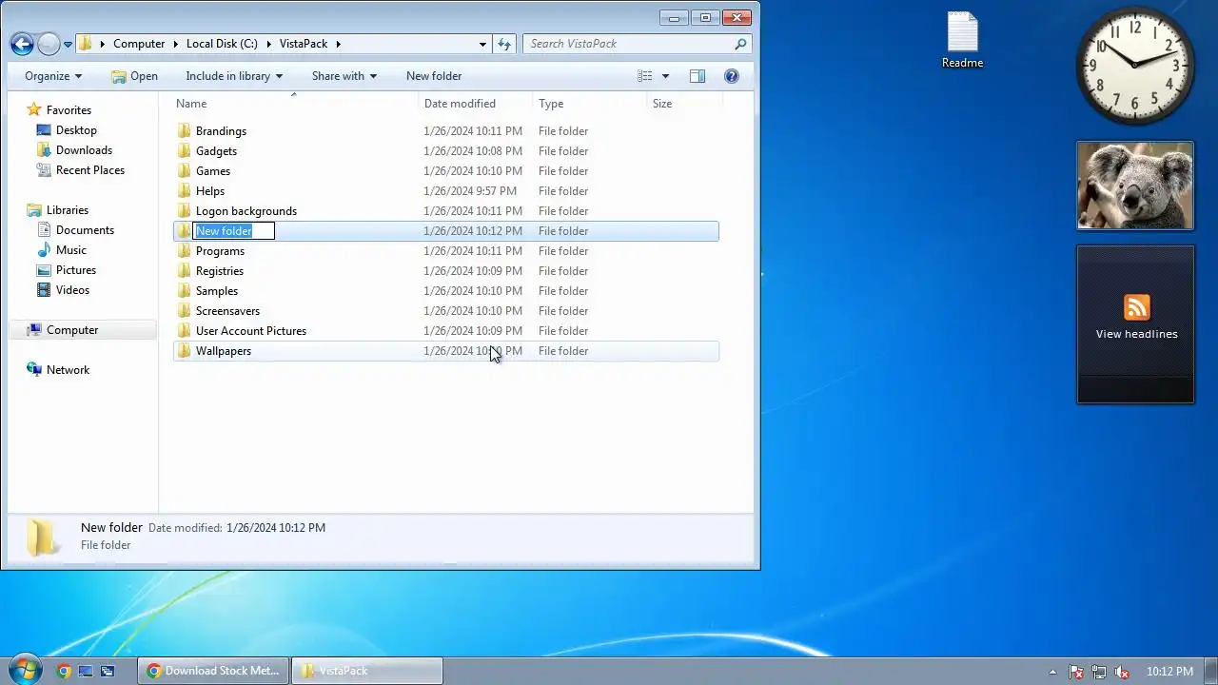The image size is (1218, 685).
Task: Select Network in navigation pane
Action: [x=68, y=370]
